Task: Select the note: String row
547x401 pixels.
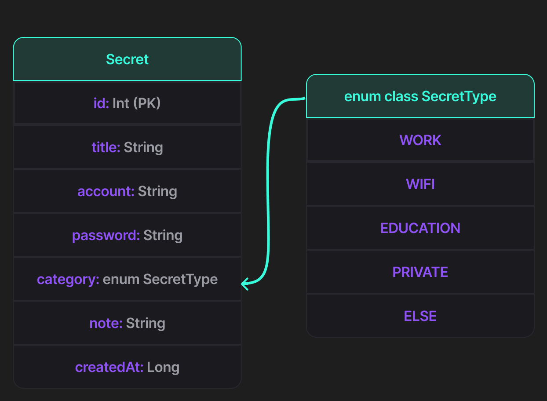Action: tap(127, 323)
